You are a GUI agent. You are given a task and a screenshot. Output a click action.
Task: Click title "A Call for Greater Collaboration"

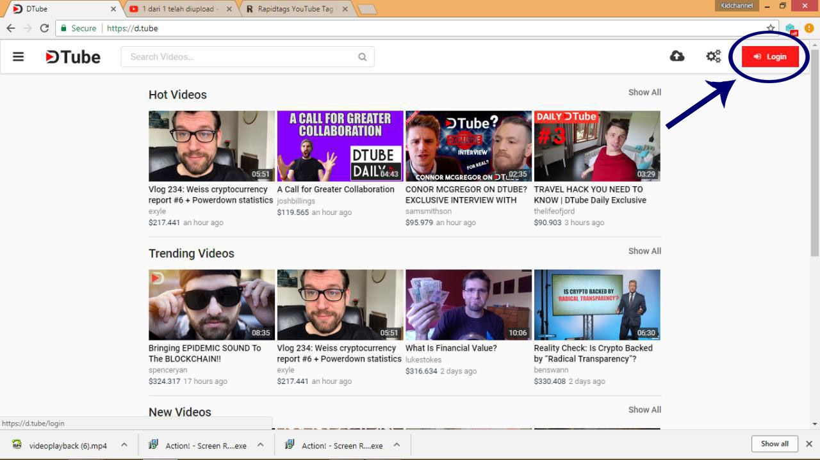(336, 189)
